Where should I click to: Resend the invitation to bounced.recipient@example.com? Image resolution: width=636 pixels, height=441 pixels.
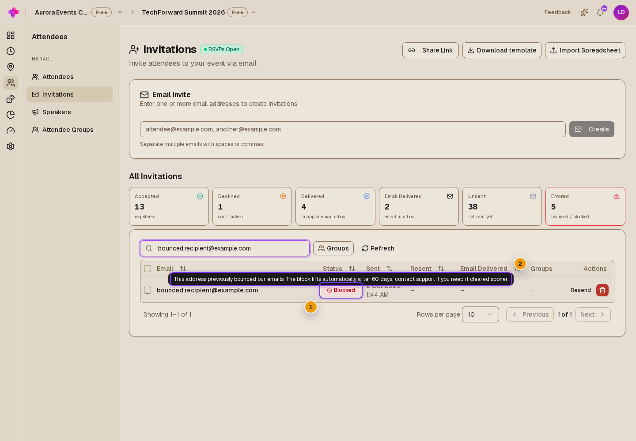coord(581,290)
